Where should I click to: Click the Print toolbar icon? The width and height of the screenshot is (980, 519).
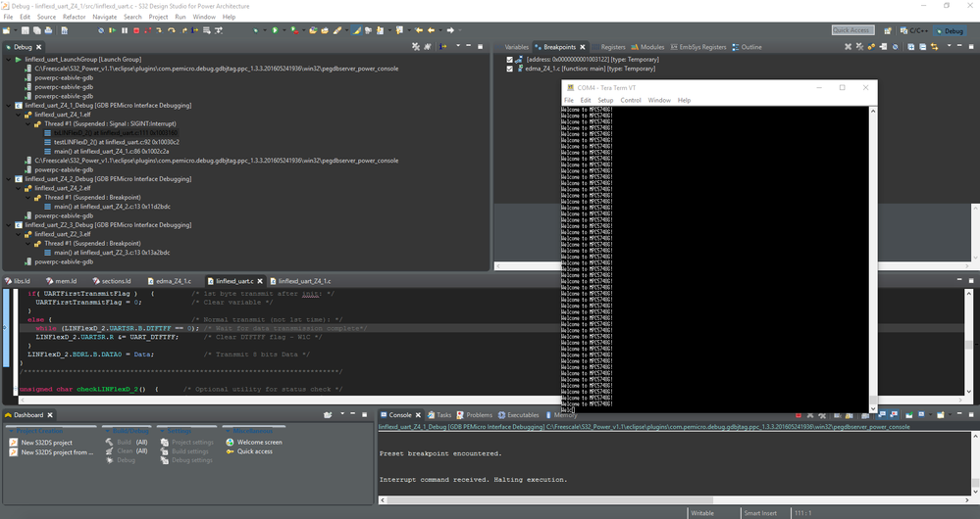click(x=48, y=30)
